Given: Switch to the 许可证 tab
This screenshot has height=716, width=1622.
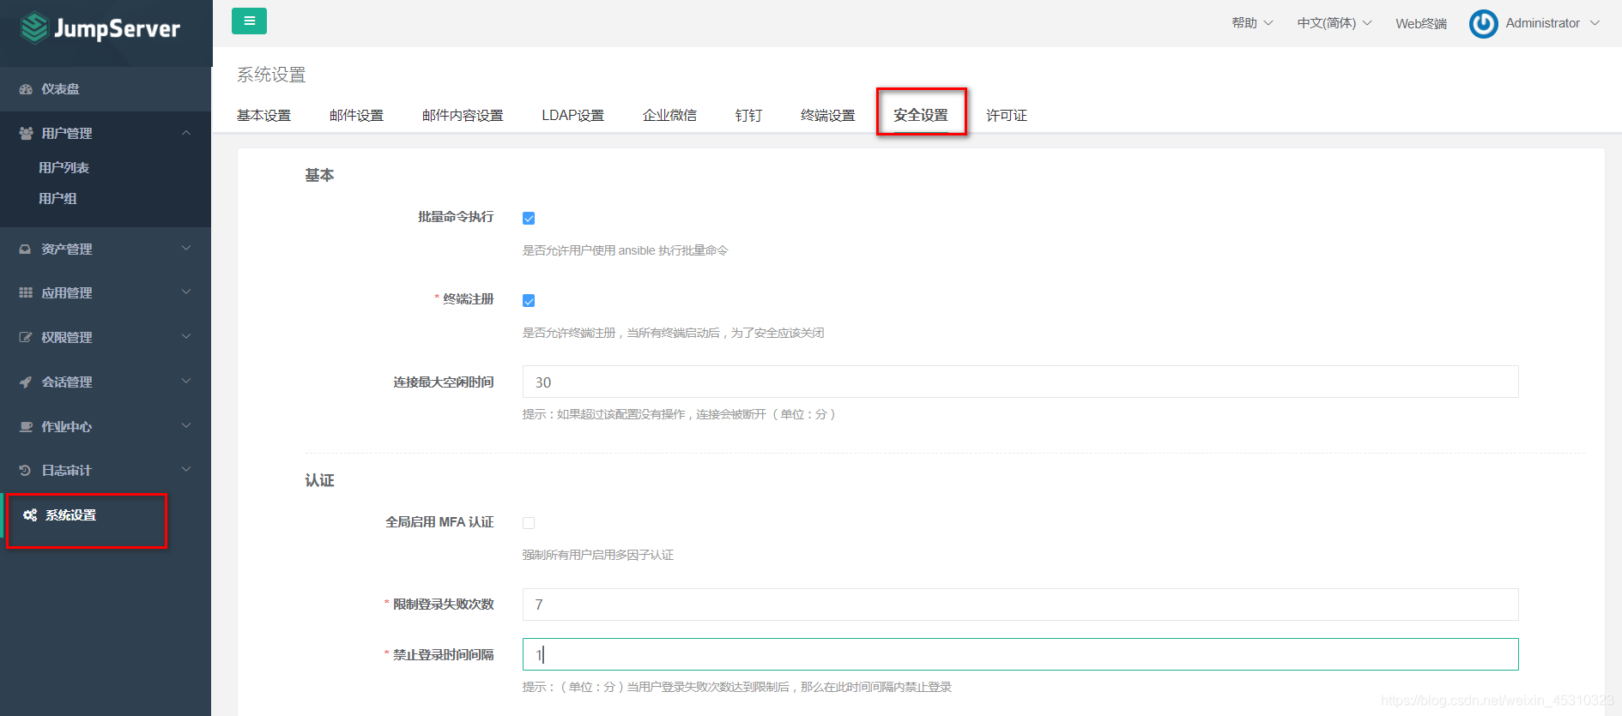Looking at the screenshot, I should [1006, 115].
